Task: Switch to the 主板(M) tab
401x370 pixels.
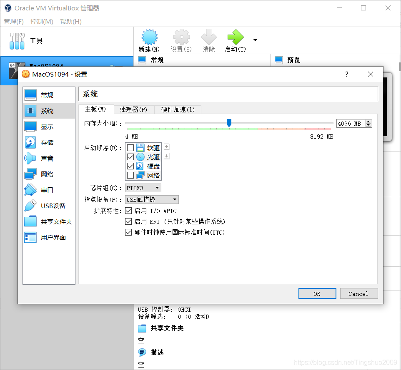Action: (95, 109)
